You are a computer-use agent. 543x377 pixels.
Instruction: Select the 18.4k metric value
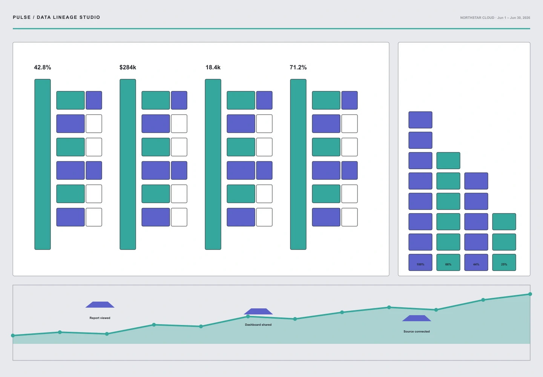213,67
